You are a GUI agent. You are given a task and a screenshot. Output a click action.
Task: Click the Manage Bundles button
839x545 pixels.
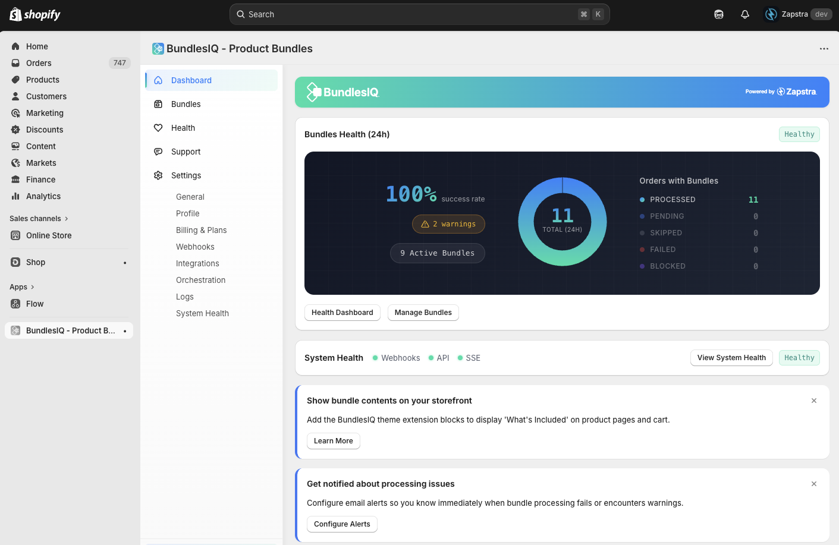click(x=423, y=312)
